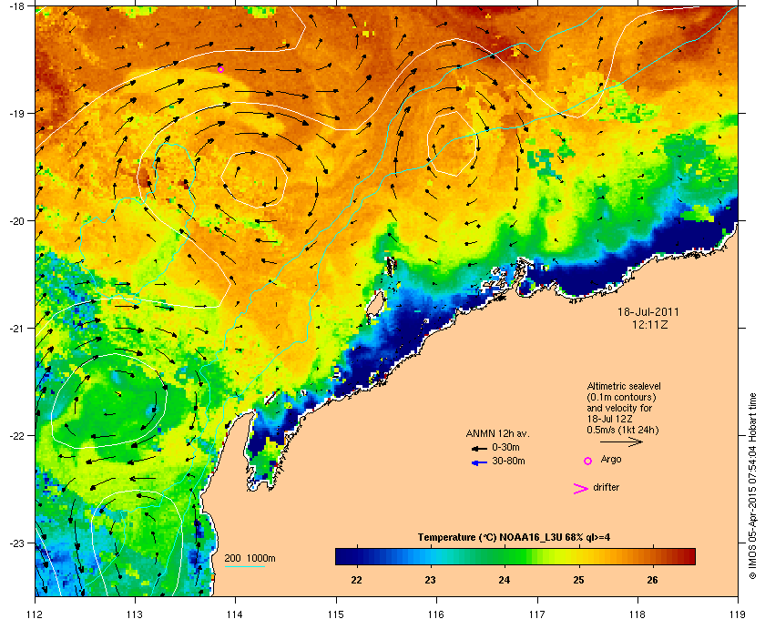The height and width of the screenshot is (619, 765).
Task: Click the 'Altimetric sealevel' legend text
Action: pos(624,386)
